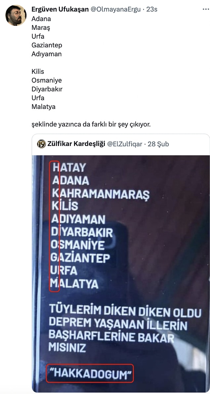Open the quoted tweet's image
Image resolution: width=210 pixels, height=394 pixels.
(121, 273)
